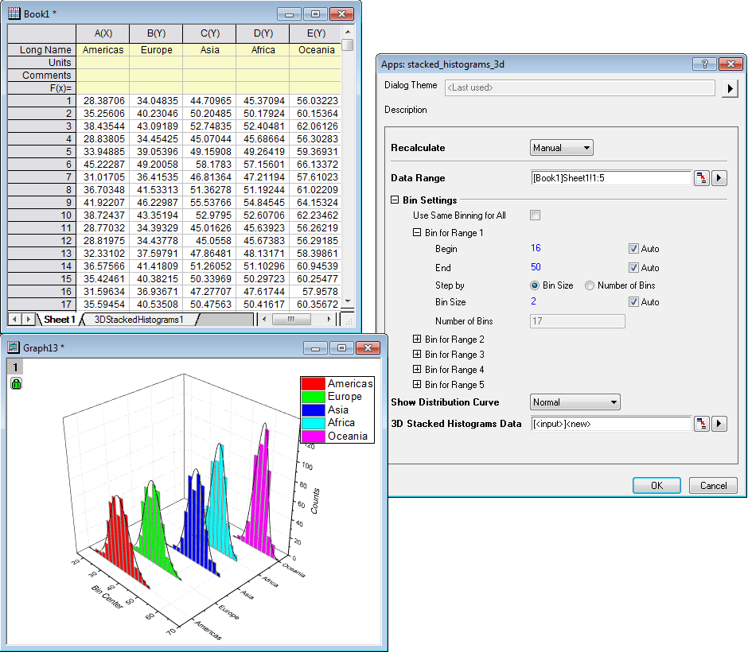Open the Recalculate dropdown set to Manual
Image resolution: width=748 pixels, height=652 pixels.
coord(561,147)
